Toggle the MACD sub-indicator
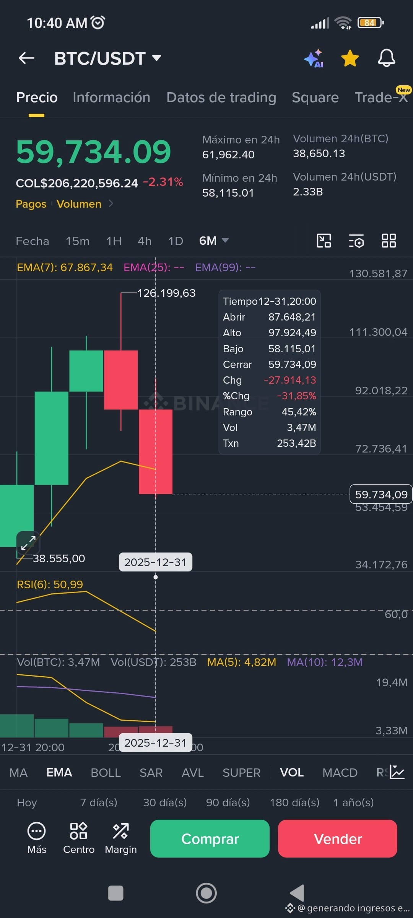This screenshot has width=413, height=918. (x=340, y=773)
